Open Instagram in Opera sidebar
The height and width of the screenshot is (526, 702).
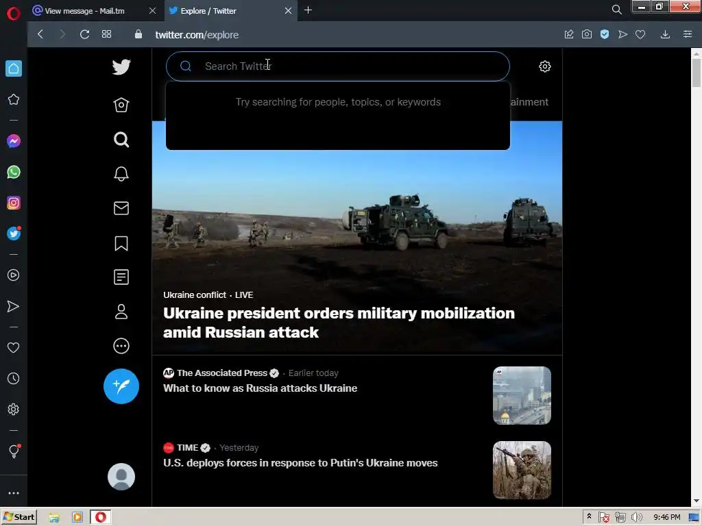[14, 203]
